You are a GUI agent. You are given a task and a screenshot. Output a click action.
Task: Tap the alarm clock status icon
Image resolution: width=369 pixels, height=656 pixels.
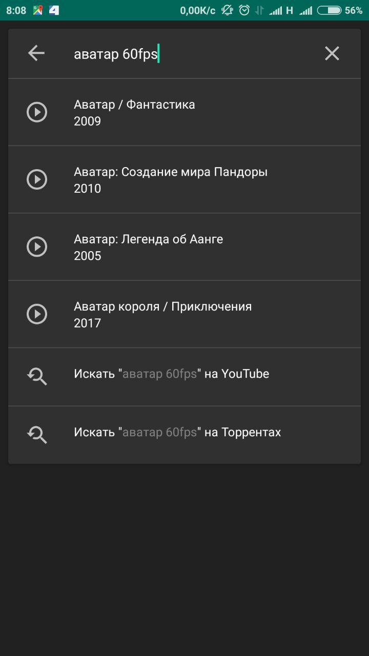244,10
